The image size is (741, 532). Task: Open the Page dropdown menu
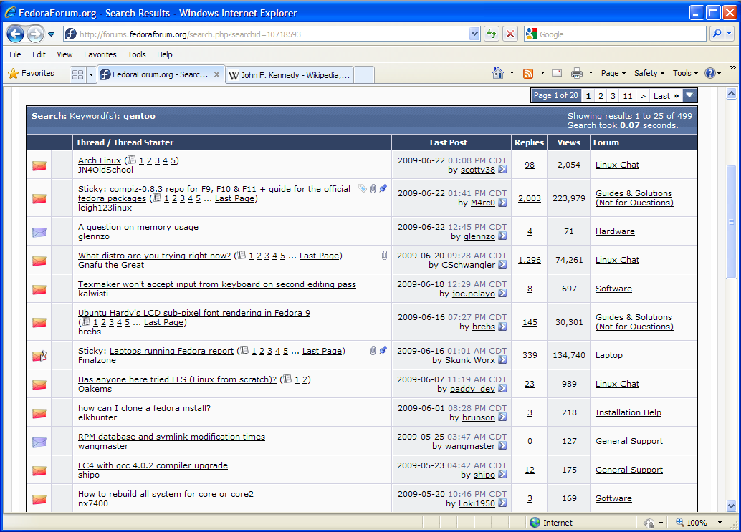click(x=613, y=73)
